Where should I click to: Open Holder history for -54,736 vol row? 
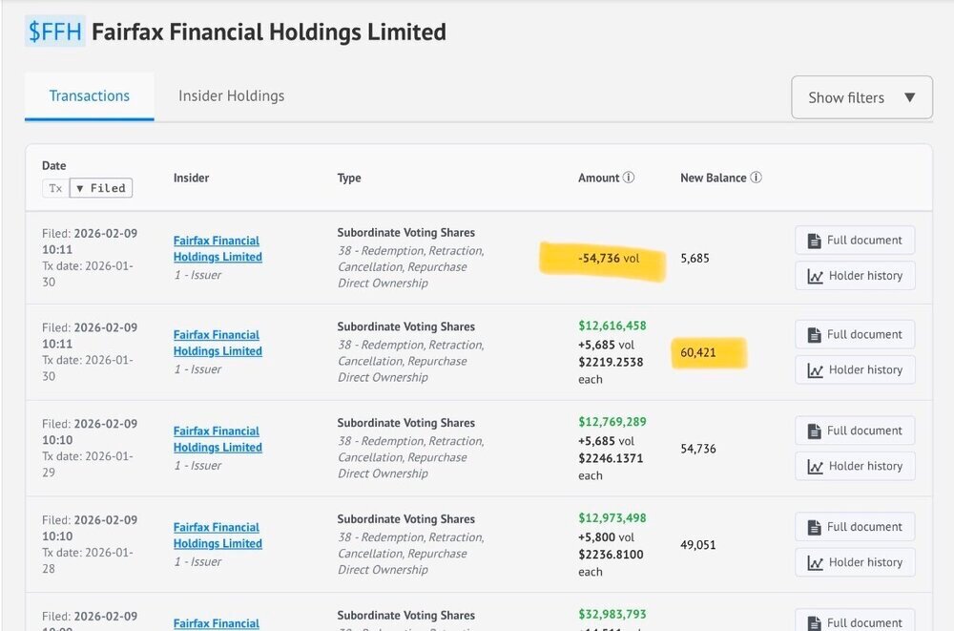click(x=855, y=276)
